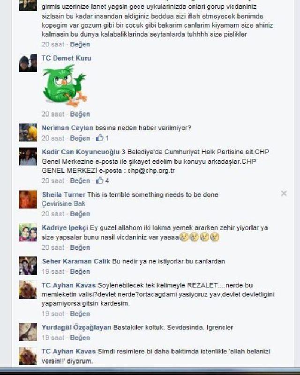Like Yurdagül Özçağlayan's comment with Beğen
The image size is (300, 375).
pos(80,337)
